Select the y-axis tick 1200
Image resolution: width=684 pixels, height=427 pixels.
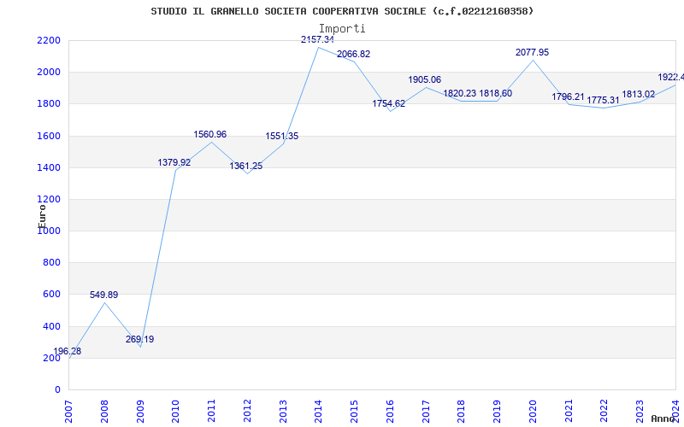50,200
